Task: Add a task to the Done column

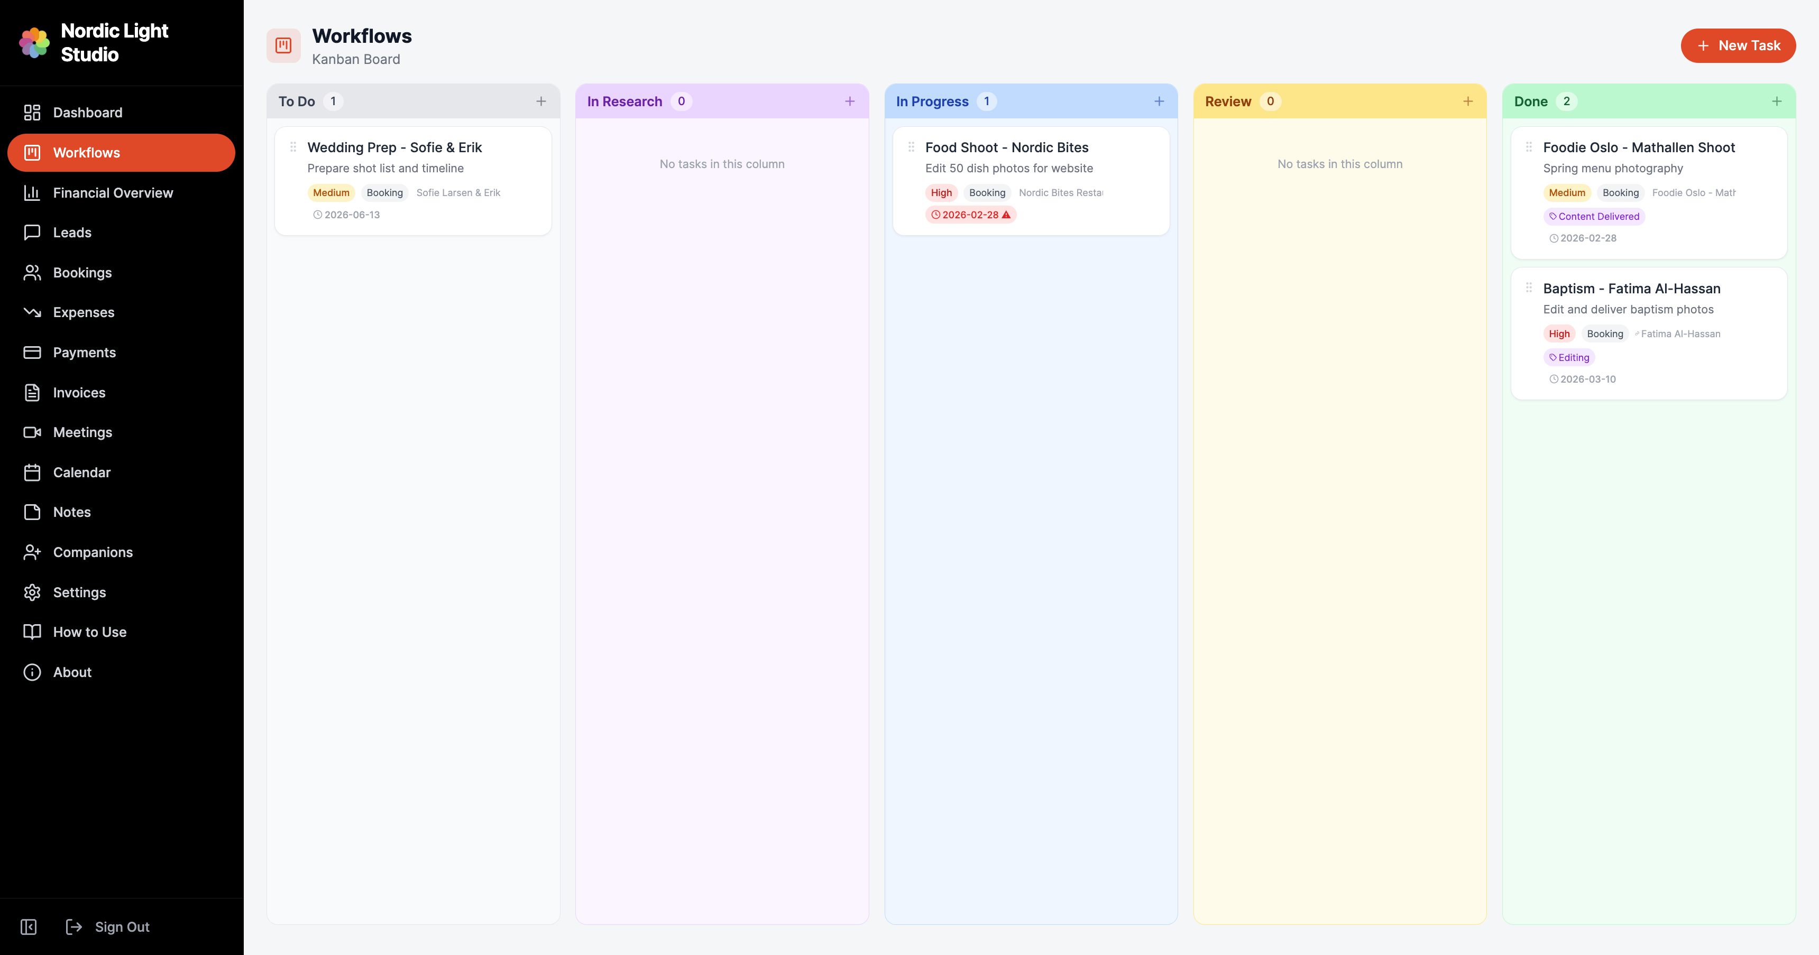Action: pos(1777,101)
